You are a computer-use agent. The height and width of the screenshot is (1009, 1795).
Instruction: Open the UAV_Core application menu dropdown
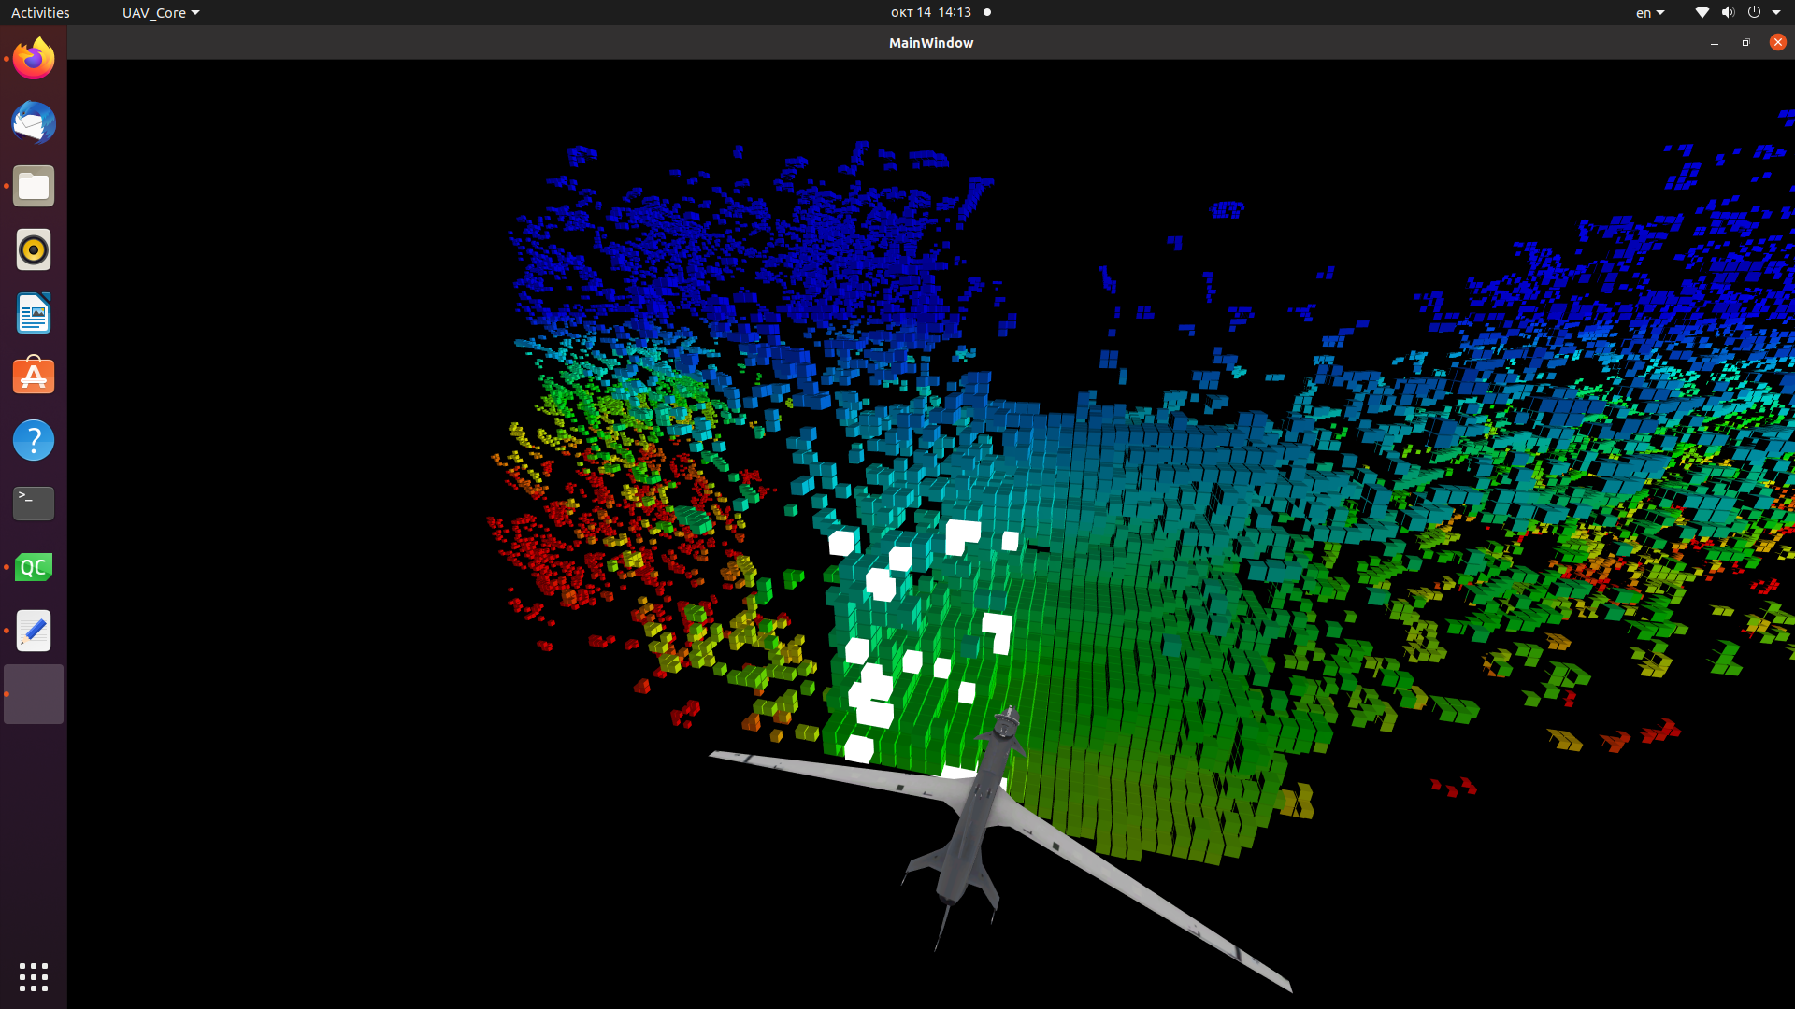point(160,12)
